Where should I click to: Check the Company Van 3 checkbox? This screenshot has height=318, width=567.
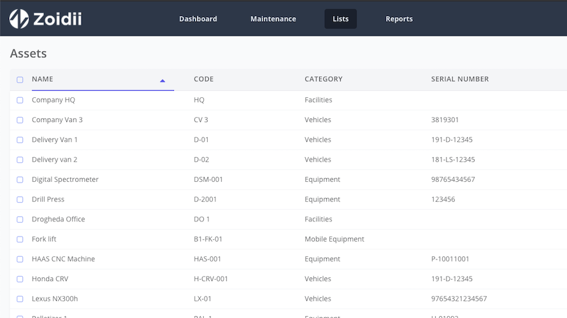coord(20,120)
